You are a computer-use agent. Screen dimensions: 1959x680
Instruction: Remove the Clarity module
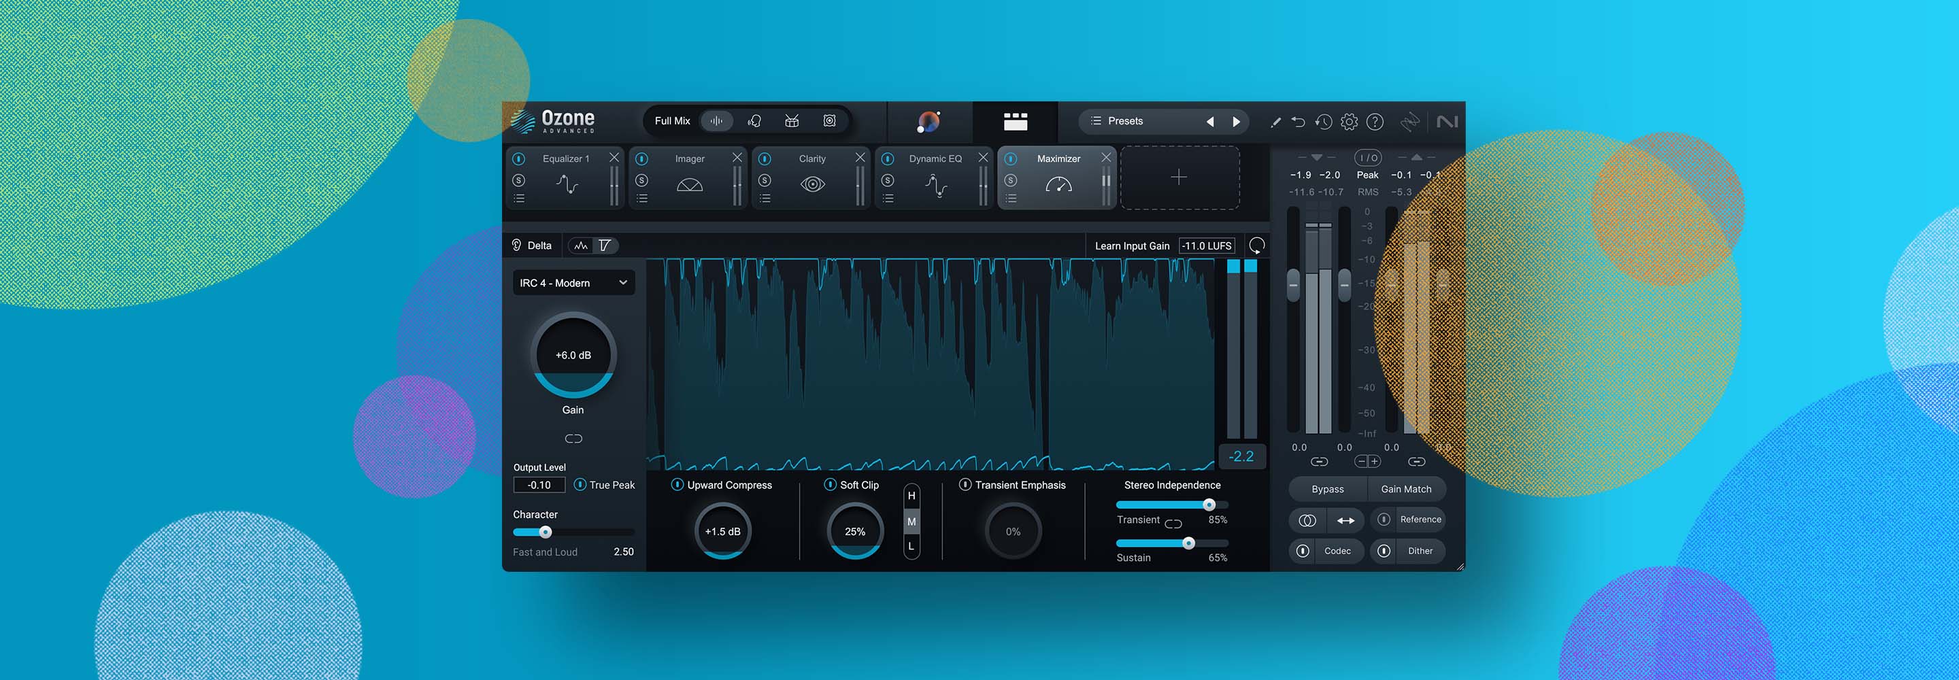pyautogui.click(x=860, y=158)
